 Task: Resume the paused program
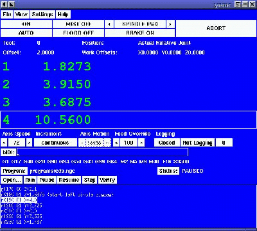pos(69,180)
